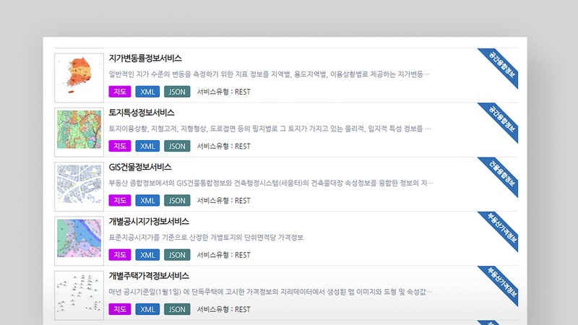Click the GIS건물정보서비스 title link
578x325 pixels.
[139, 168]
